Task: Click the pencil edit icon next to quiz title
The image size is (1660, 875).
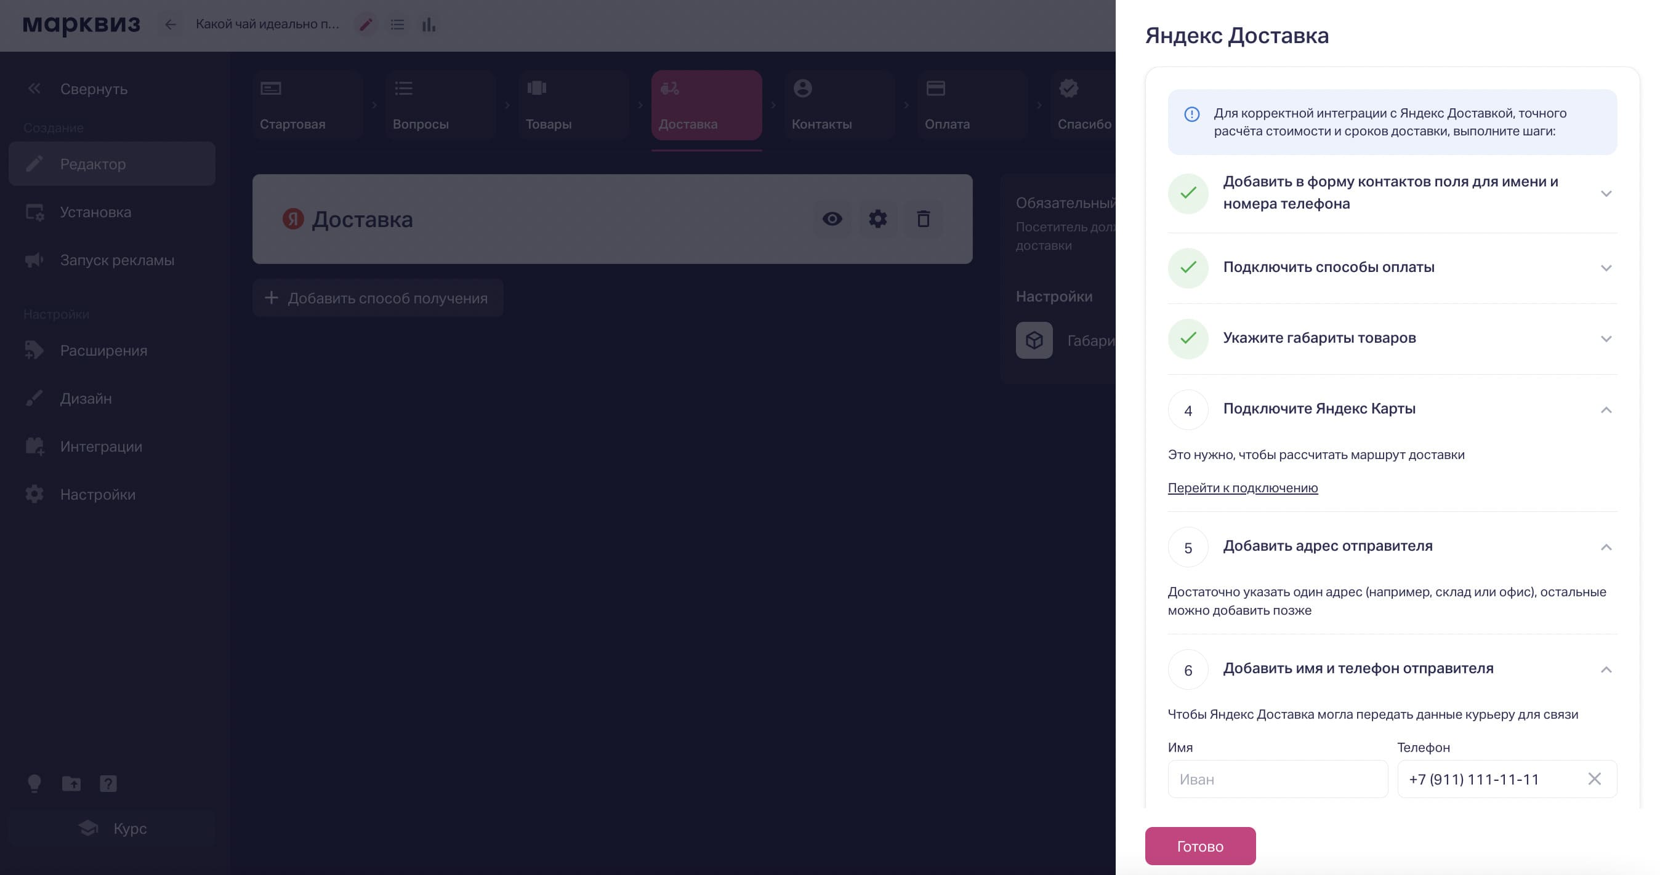Action: [x=365, y=25]
